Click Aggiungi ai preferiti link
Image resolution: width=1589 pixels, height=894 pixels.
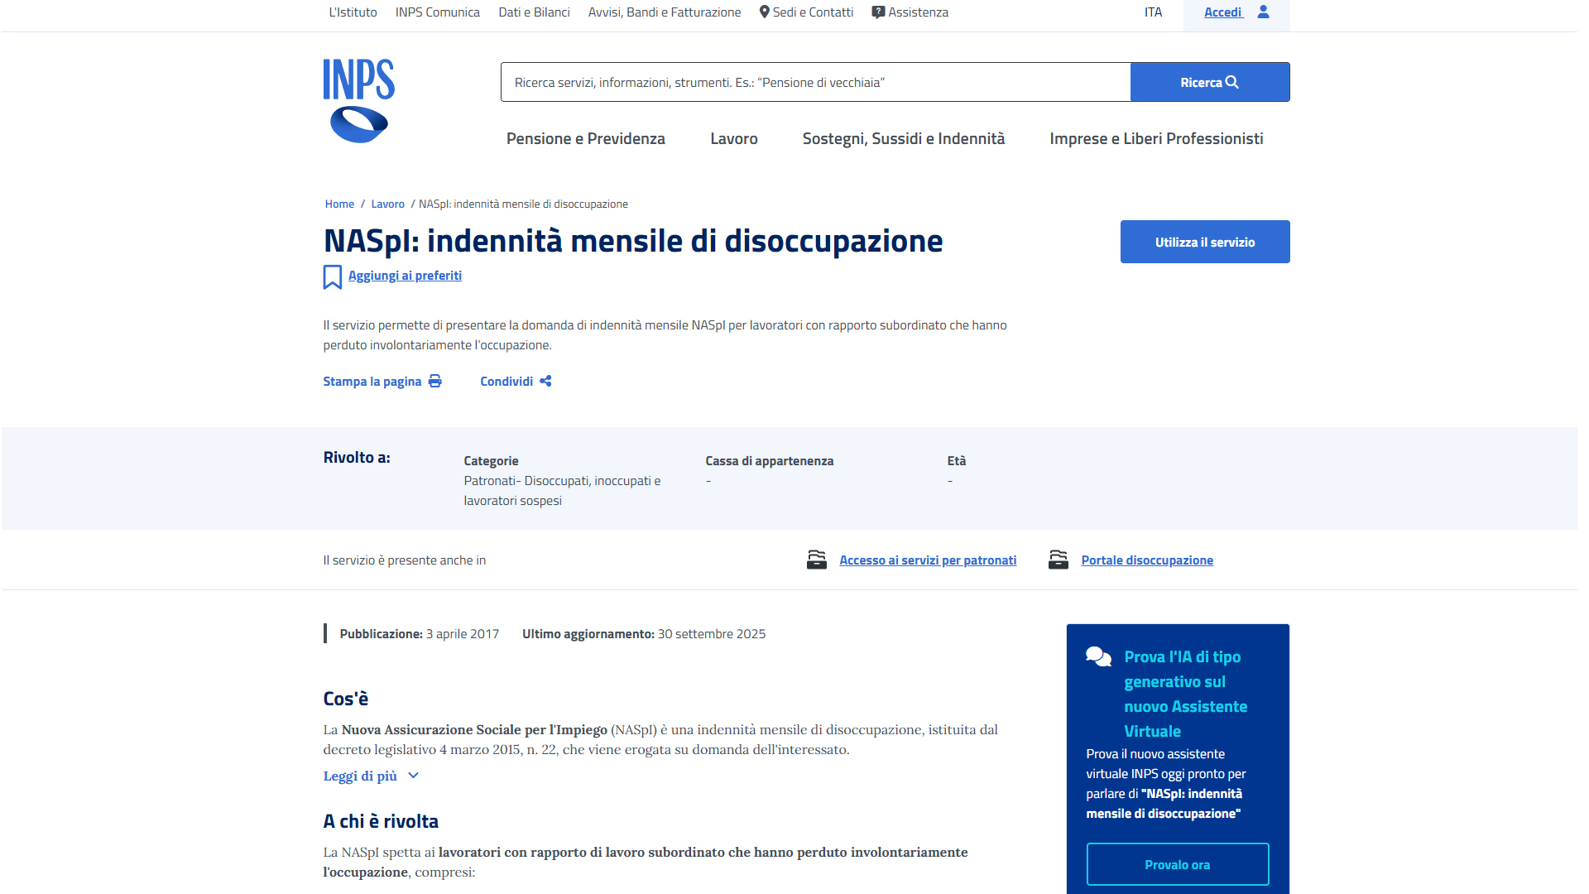(x=405, y=276)
